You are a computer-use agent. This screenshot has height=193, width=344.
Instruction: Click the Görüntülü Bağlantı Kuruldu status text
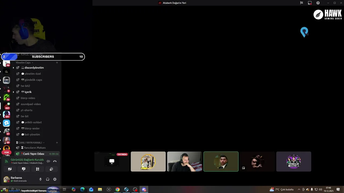click(x=27, y=159)
